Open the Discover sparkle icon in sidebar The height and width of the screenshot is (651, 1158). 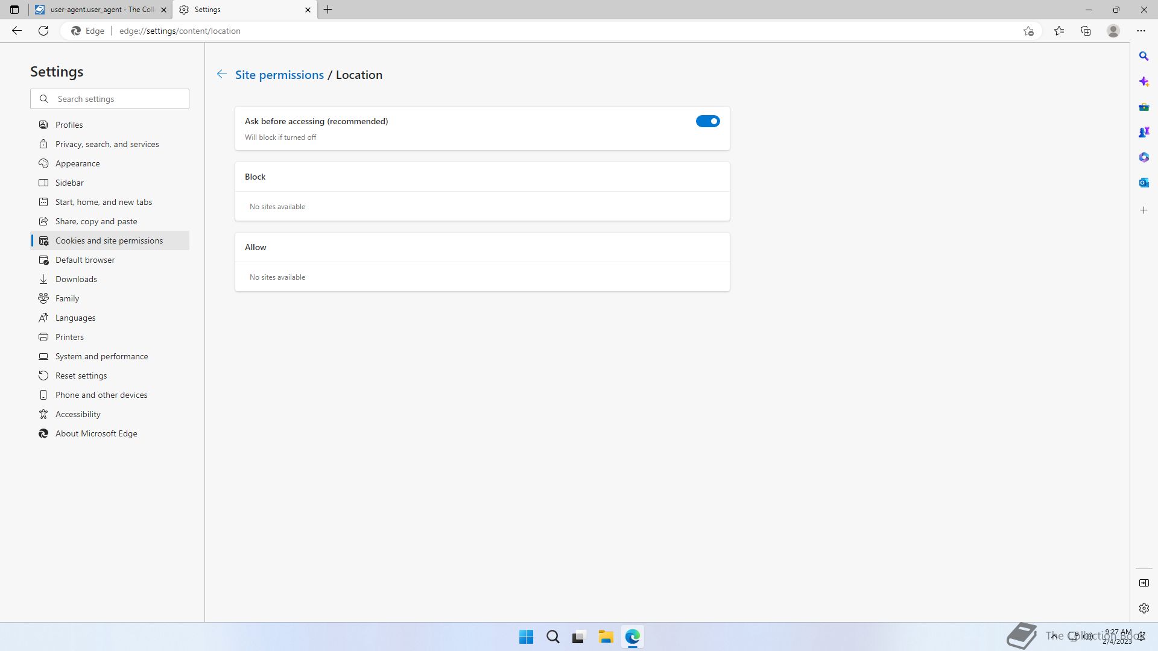tap(1144, 81)
